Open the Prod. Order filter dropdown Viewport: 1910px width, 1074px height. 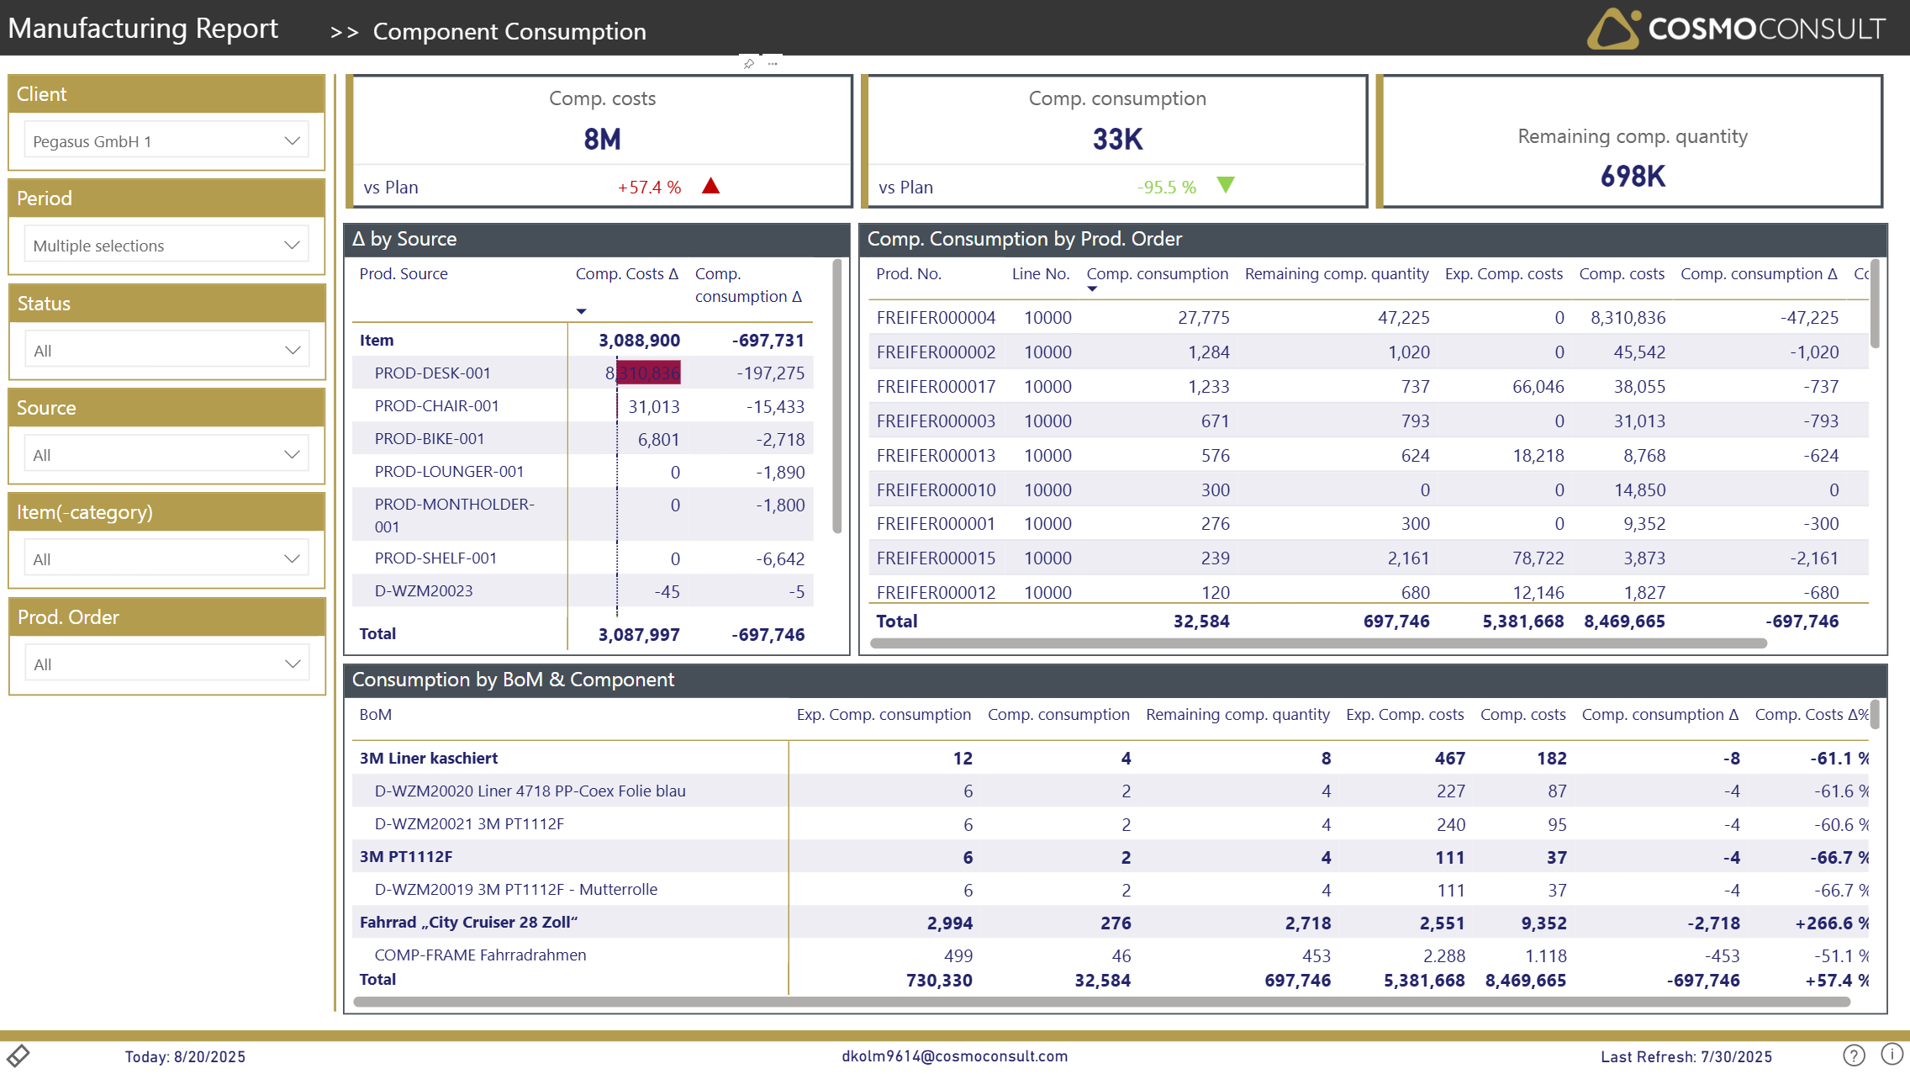(166, 664)
